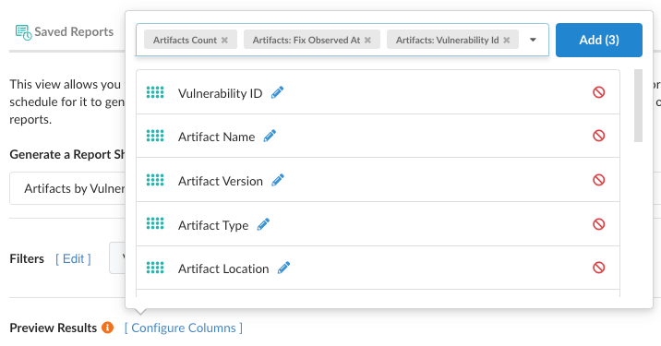The image size is (661, 346).
Task: Click the Saved Reports icon
Action: point(24,32)
